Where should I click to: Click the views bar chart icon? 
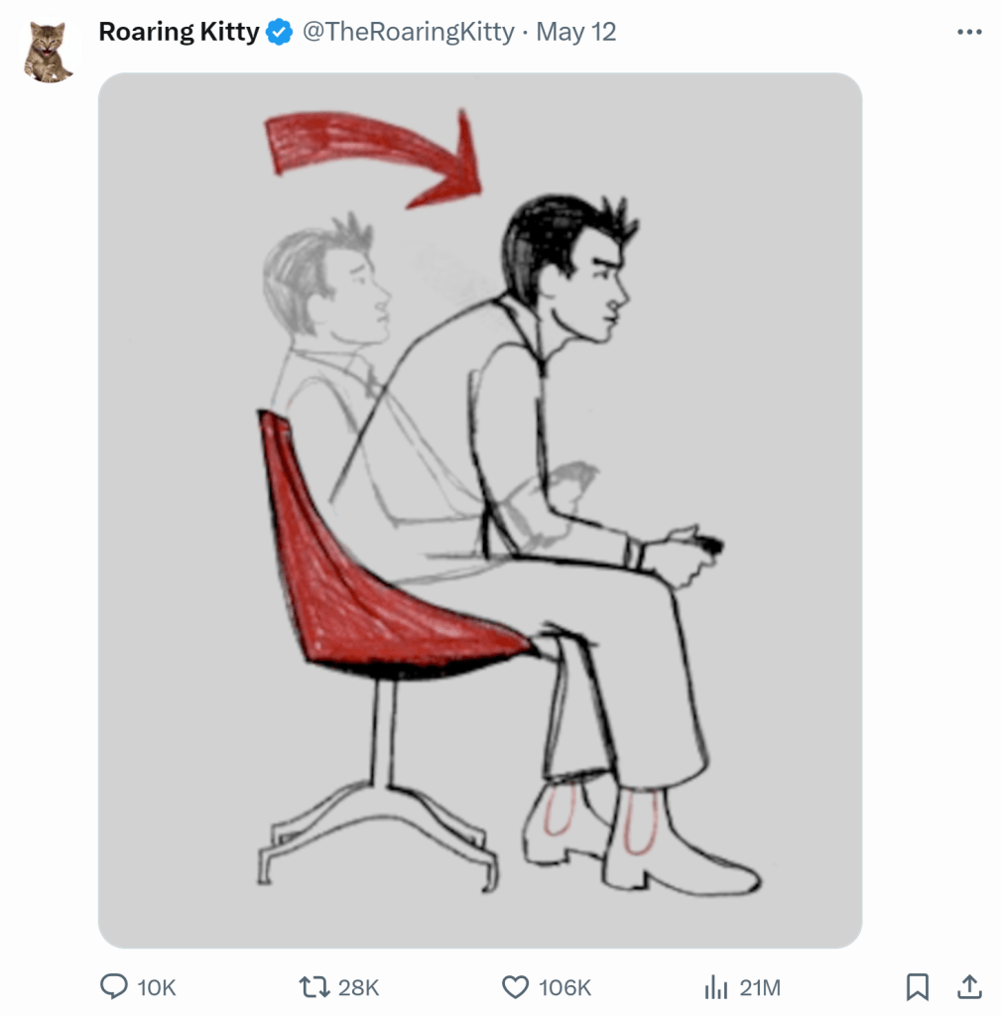(715, 986)
